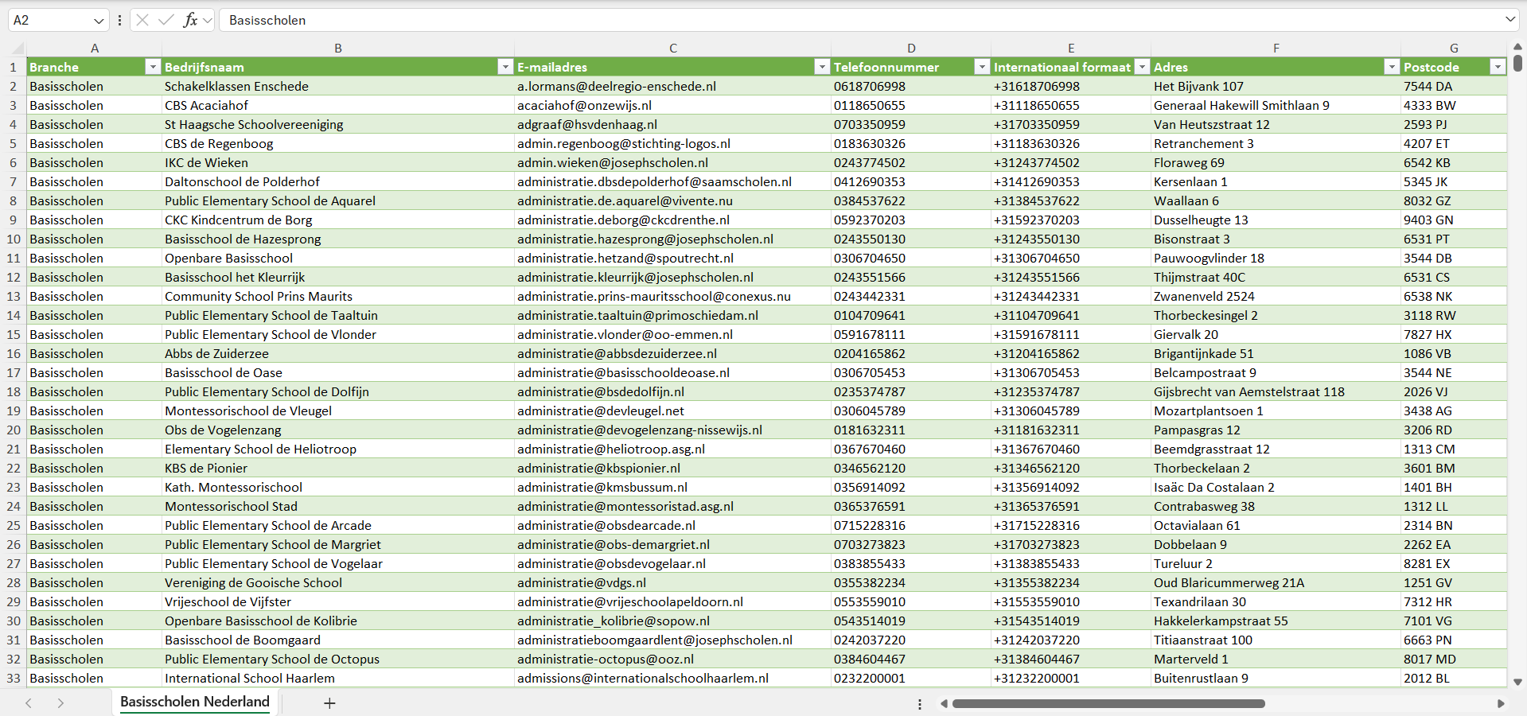The image size is (1527, 716).
Task: Click the previous sheet navigation arrow
Action: 29,703
